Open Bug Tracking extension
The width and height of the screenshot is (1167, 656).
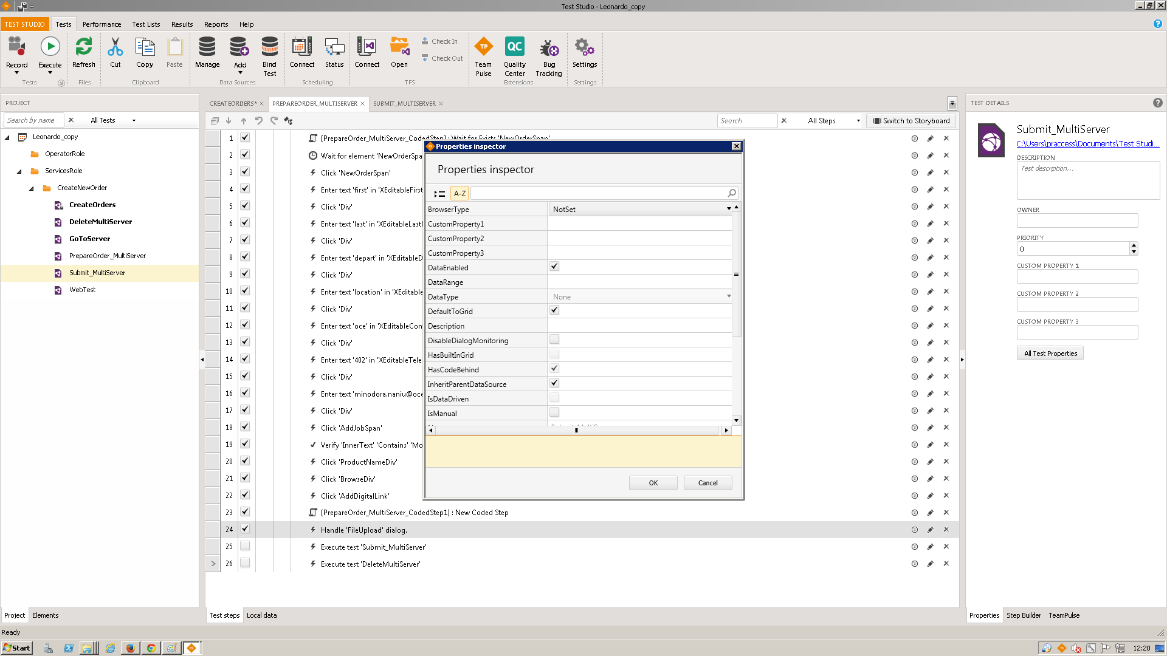[x=548, y=47]
